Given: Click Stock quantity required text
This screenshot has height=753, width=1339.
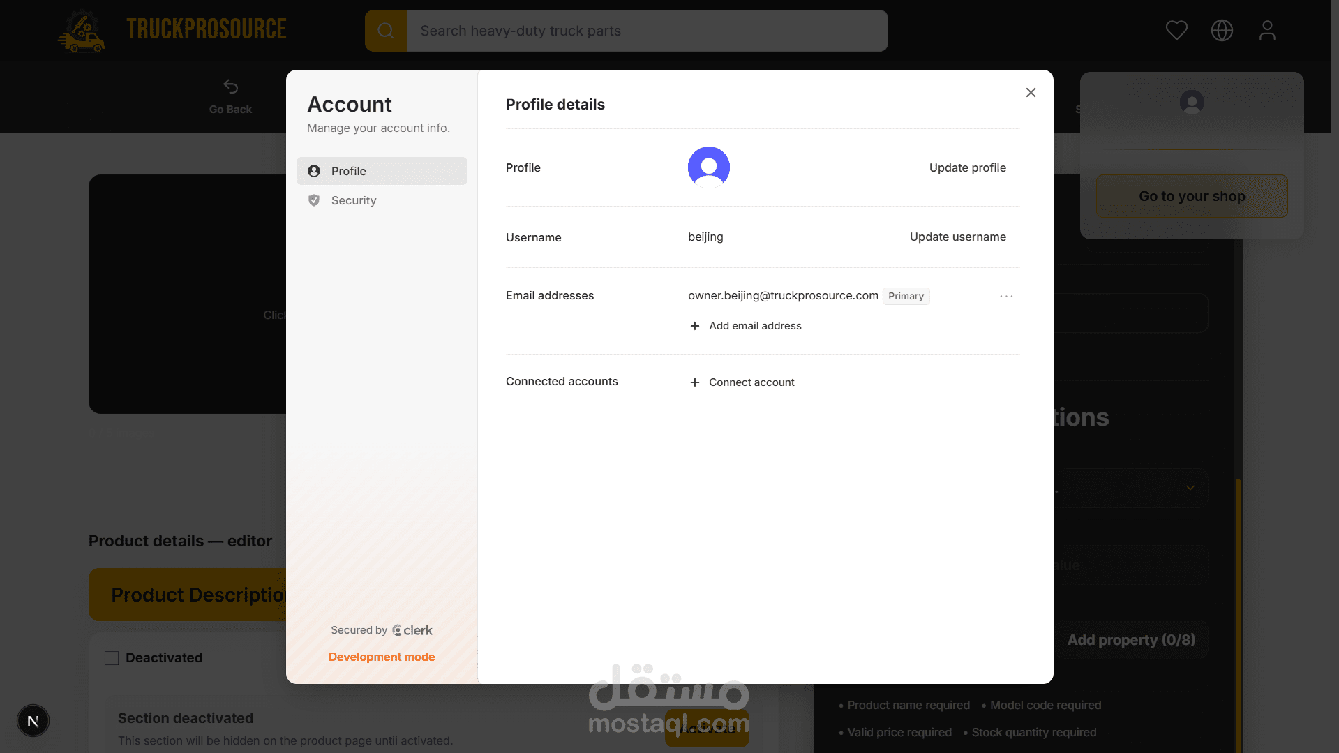Looking at the screenshot, I should pos(1034,732).
